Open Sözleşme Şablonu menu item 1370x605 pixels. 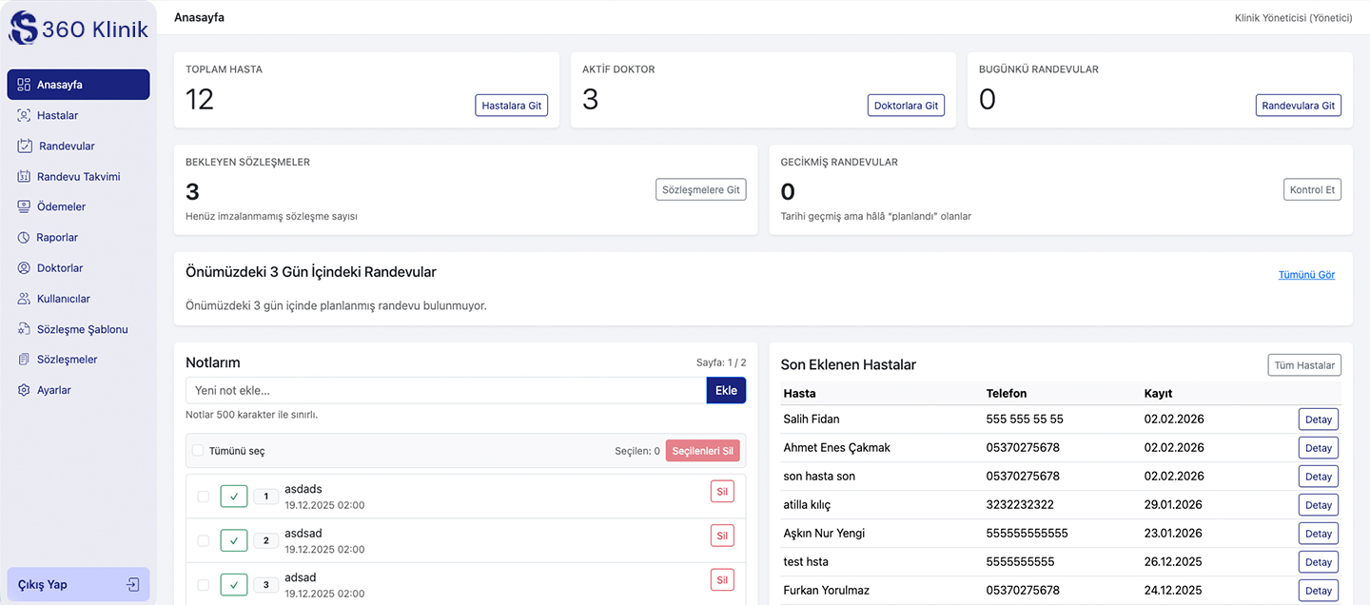tap(82, 329)
